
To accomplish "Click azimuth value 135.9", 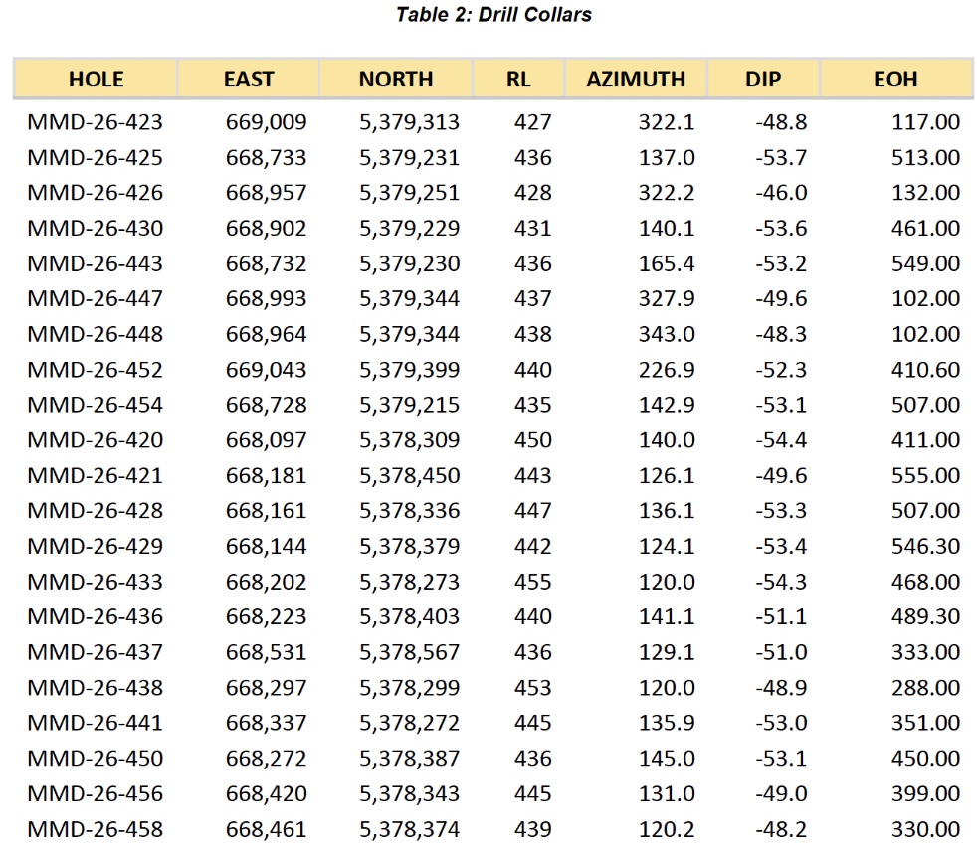I will [667, 722].
